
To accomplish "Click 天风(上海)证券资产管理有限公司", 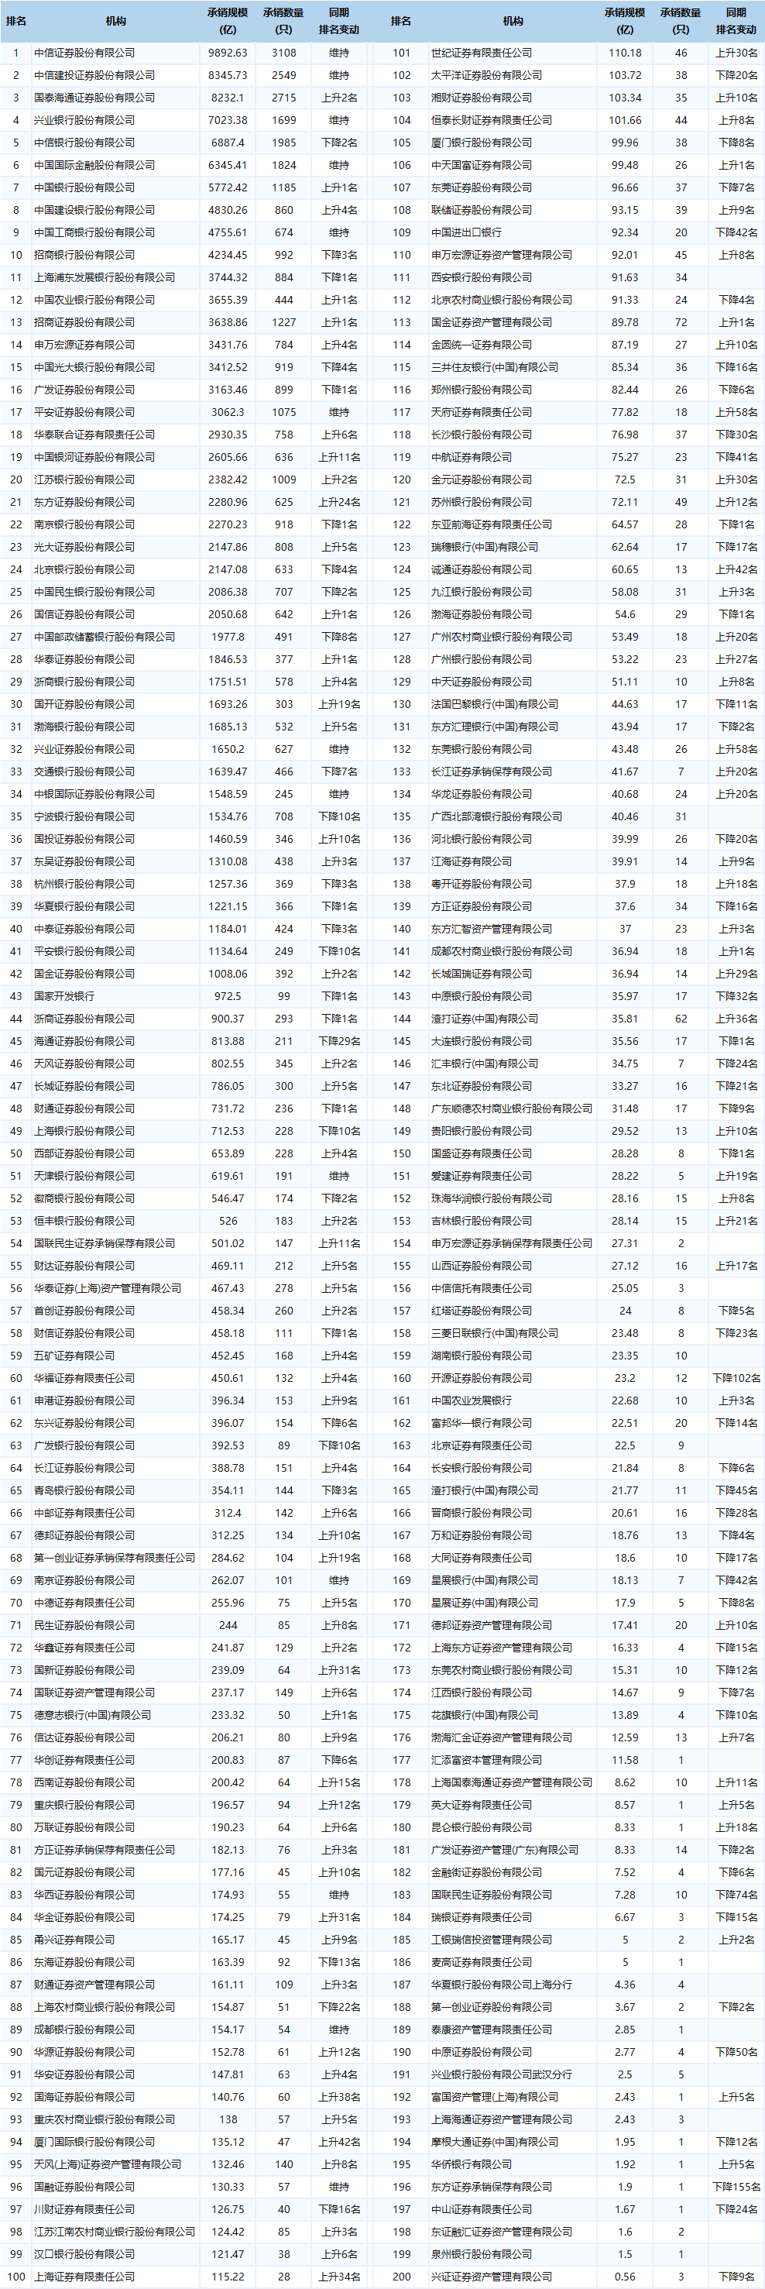I will pyautogui.click(x=108, y=2164).
